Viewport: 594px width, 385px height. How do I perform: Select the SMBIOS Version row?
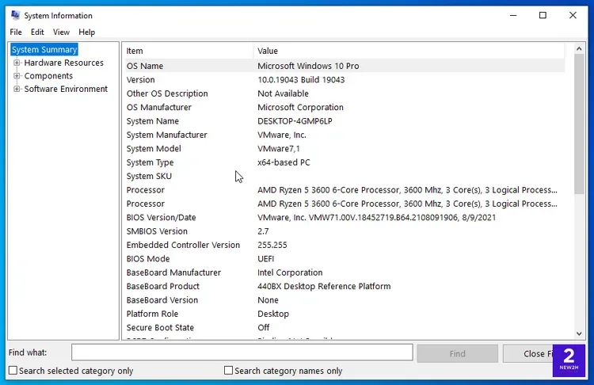pyautogui.click(x=345, y=231)
